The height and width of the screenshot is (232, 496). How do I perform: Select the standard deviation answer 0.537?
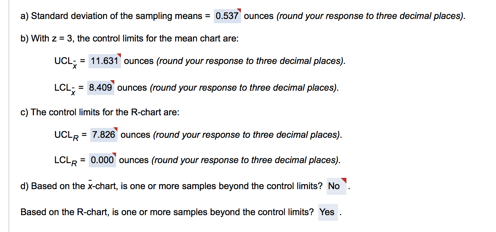pyautogui.click(x=227, y=16)
